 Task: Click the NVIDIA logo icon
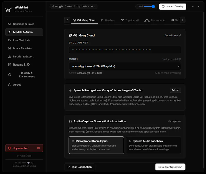click(x=172, y=20)
